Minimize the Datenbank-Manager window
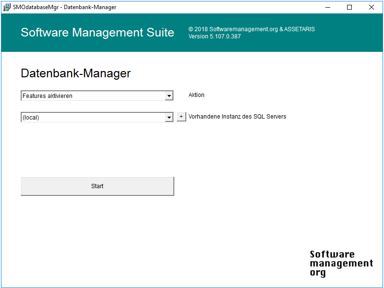384x288 pixels. (328, 7)
